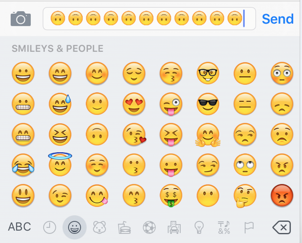This screenshot has height=243, width=302.
Task: Open the light bulb Objects category
Action: coord(199,227)
